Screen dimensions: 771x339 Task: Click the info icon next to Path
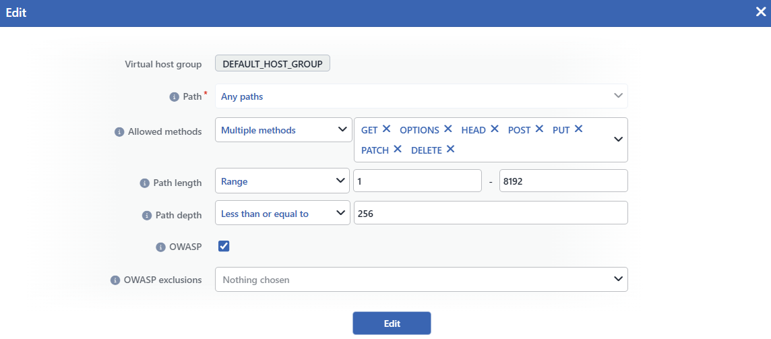(x=174, y=97)
